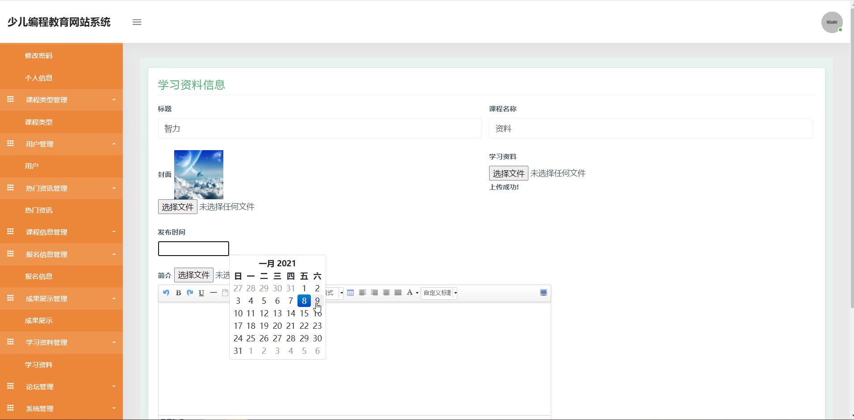Choose file in 简介 row

click(x=193, y=275)
